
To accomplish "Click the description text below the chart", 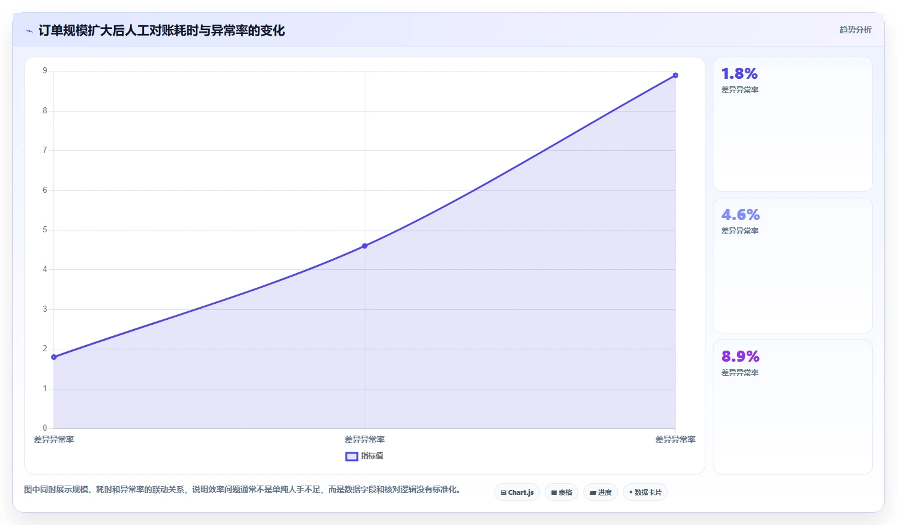I will tap(242, 490).
